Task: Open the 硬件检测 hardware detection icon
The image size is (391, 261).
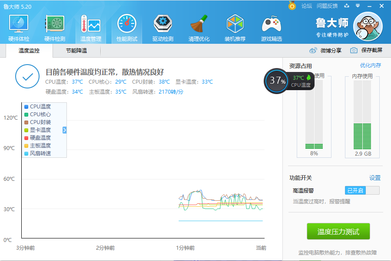Action: (55, 24)
